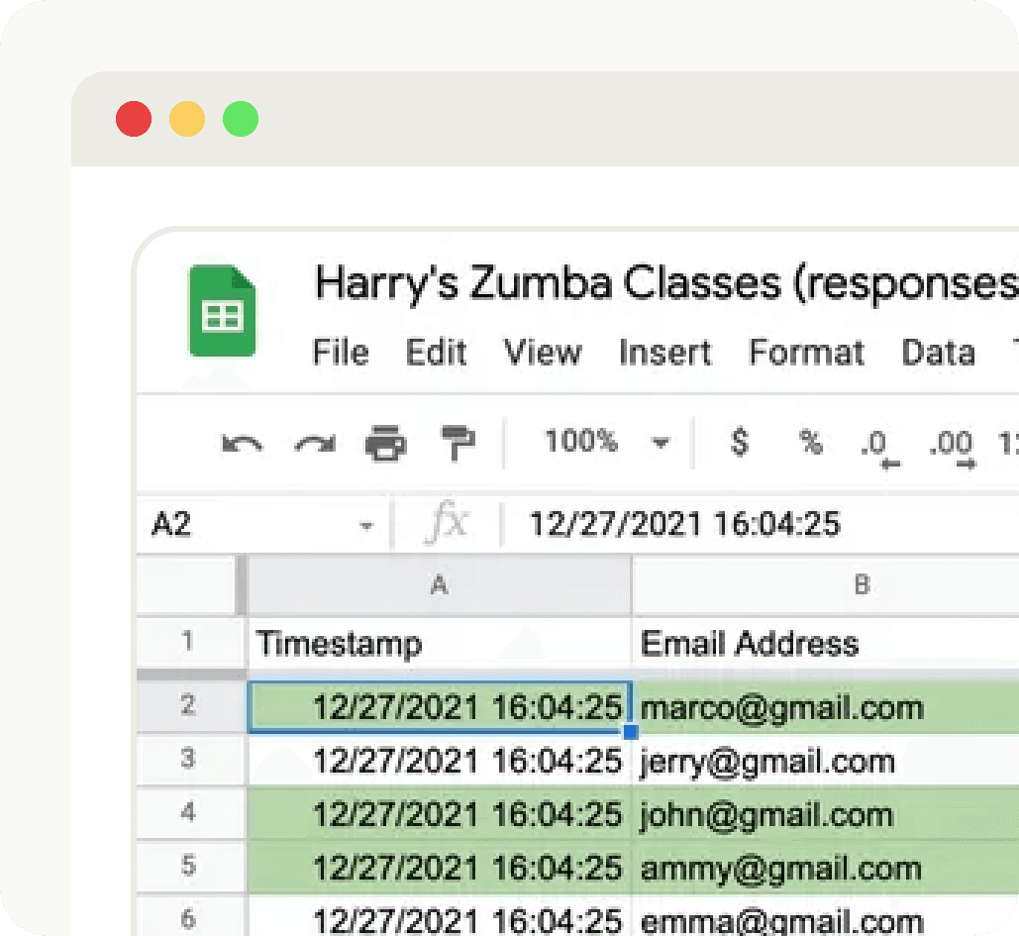
Task: Click the fx formula bar
Action: (448, 522)
